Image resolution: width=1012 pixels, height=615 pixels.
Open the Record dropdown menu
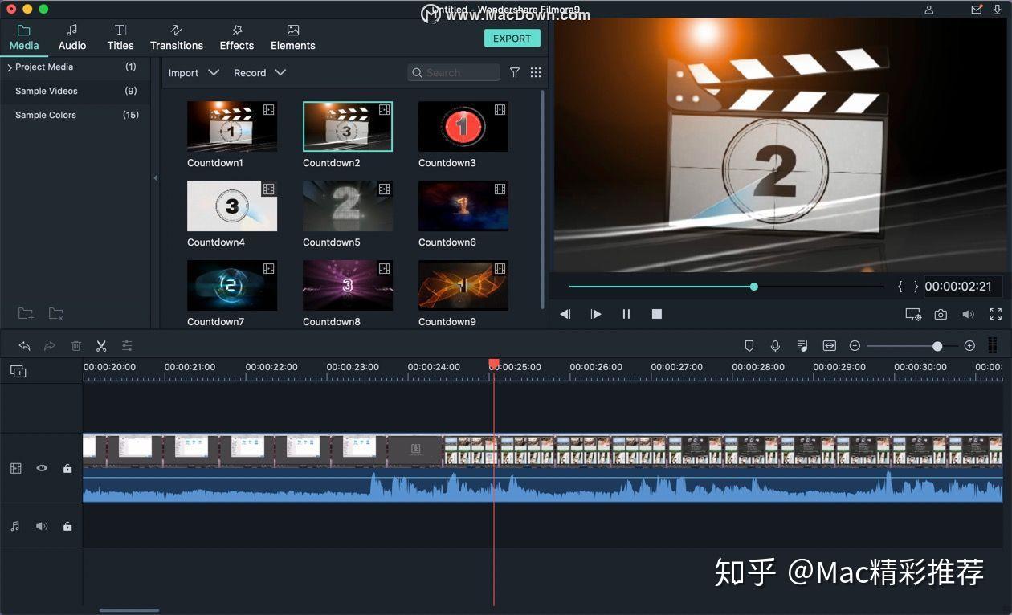pos(280,72)
